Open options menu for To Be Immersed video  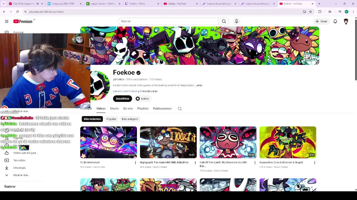136,163
